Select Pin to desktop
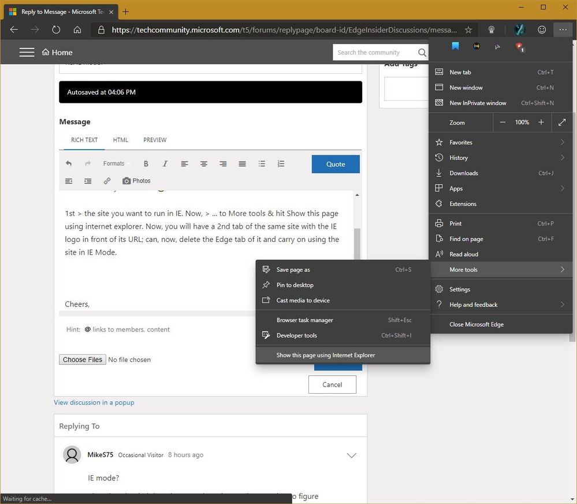Image resolution: width=577 pixels, height=504 pixels. (x=343, y=285)
